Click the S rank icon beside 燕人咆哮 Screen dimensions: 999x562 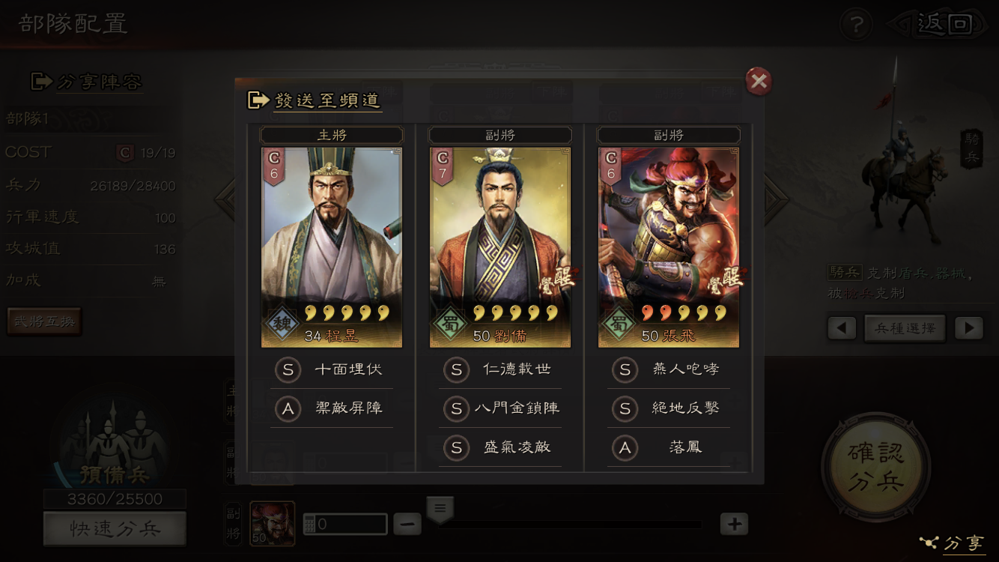point(625,369)
